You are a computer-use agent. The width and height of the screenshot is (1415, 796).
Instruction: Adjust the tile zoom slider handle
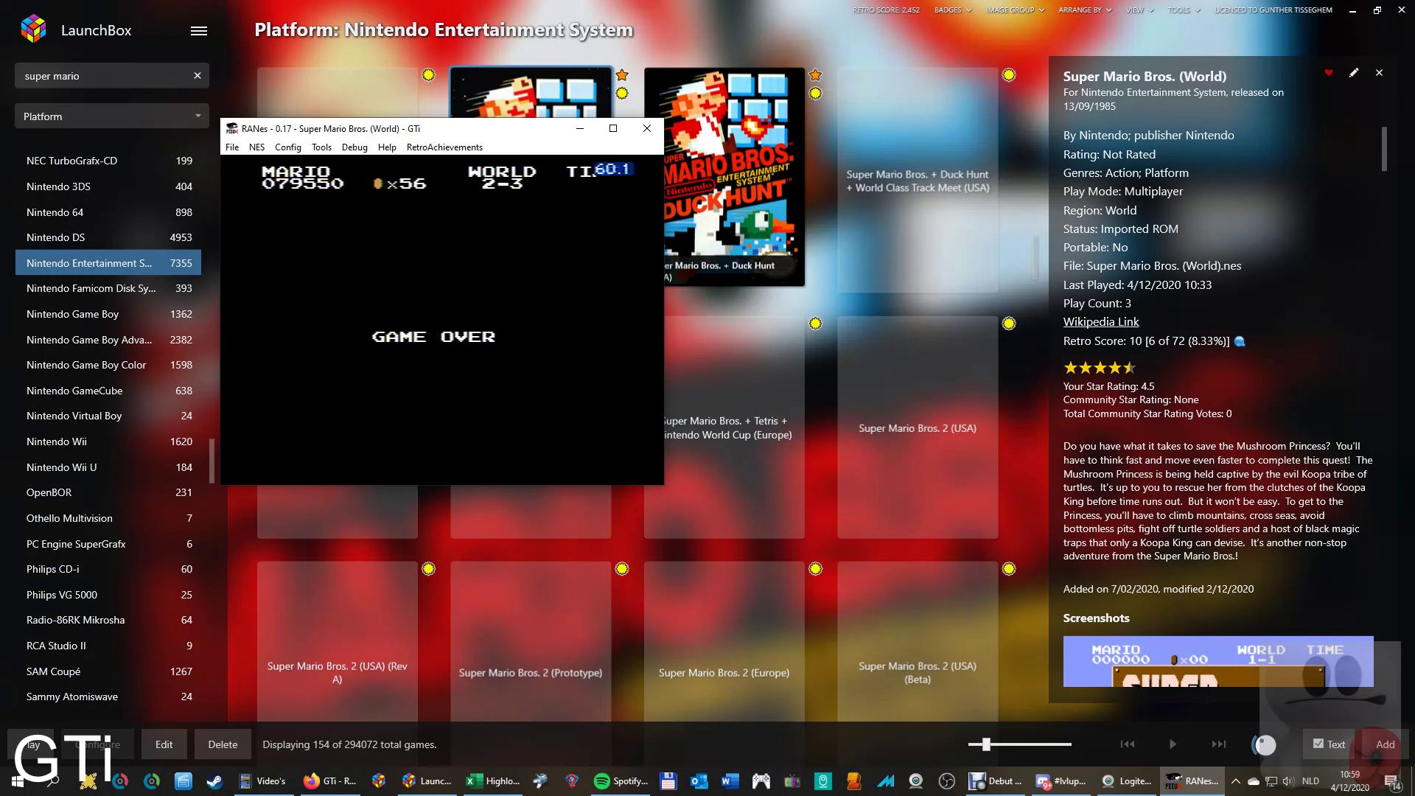click(x=986, y=744)
